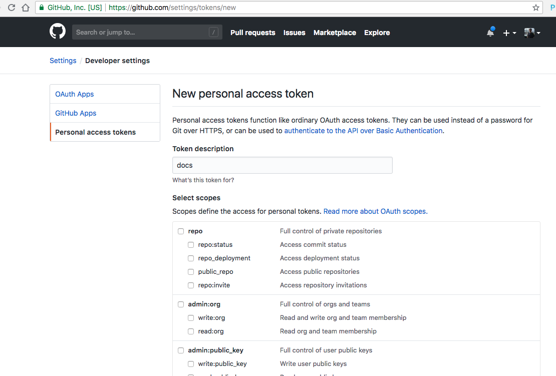Image resolution: width=556 pixels, height=376 pixels.
Task: Click the browser reload button
Action: [12, 8]
